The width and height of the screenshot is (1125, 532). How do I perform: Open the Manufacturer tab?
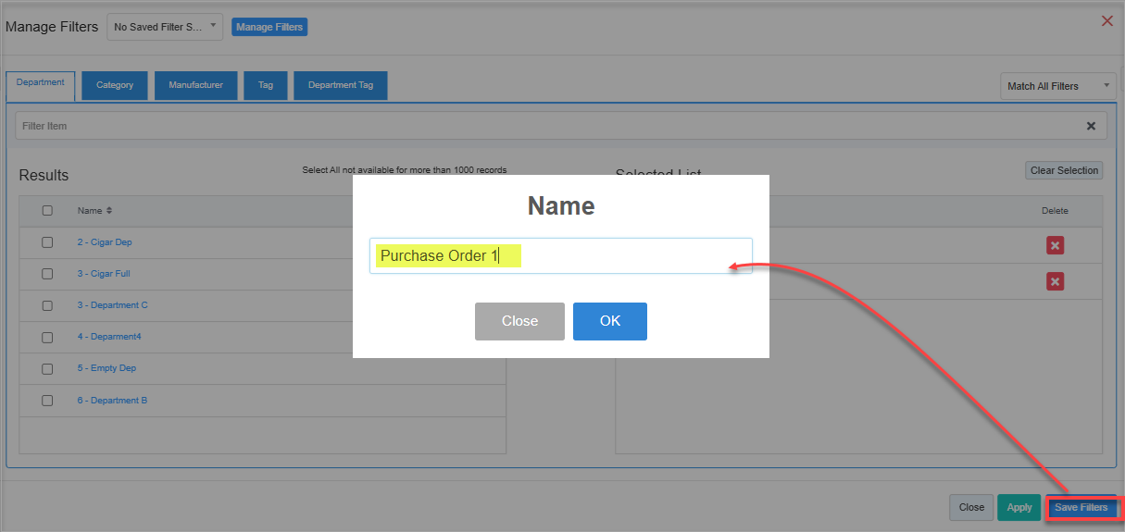coord(195,85)
